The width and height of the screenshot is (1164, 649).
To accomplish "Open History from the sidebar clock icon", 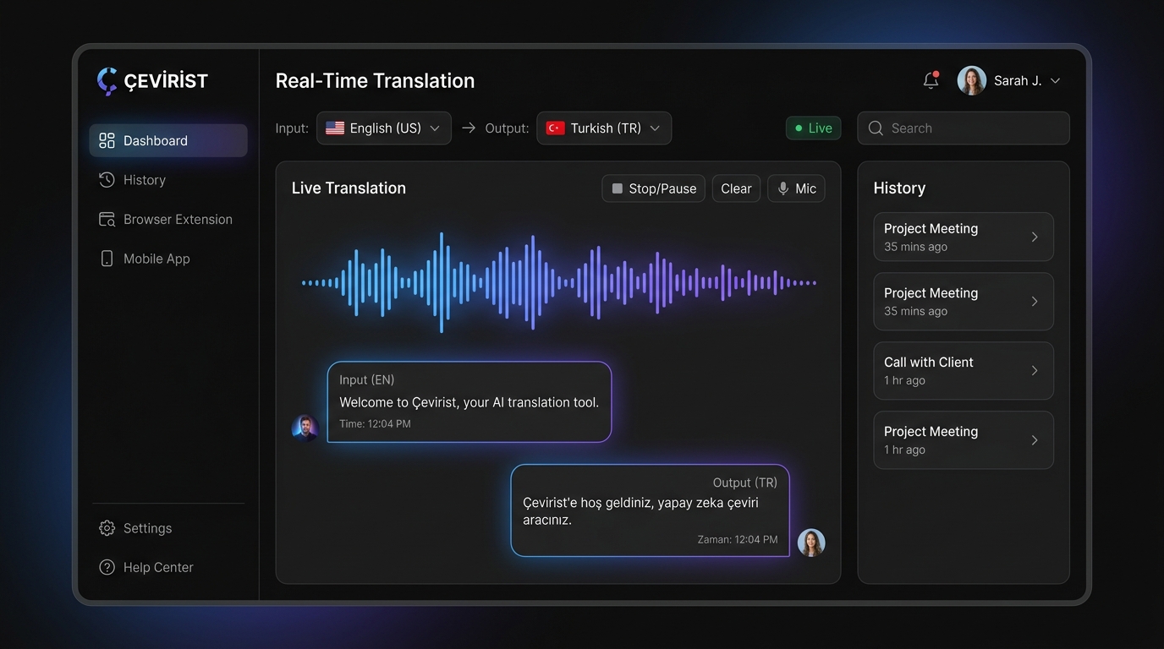I will coord(107,180).
